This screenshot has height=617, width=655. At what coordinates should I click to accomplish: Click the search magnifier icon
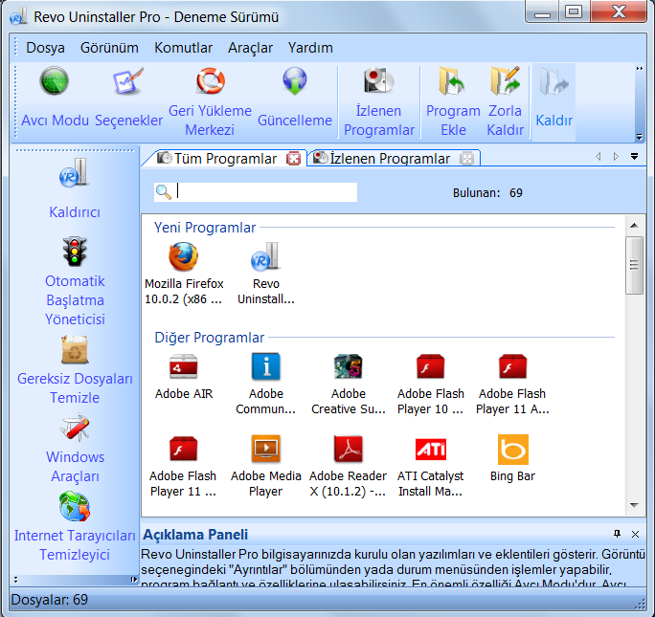(x=164, y=192)
